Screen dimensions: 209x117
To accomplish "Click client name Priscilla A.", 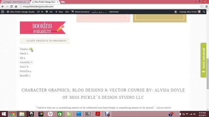I will (25, 71).
